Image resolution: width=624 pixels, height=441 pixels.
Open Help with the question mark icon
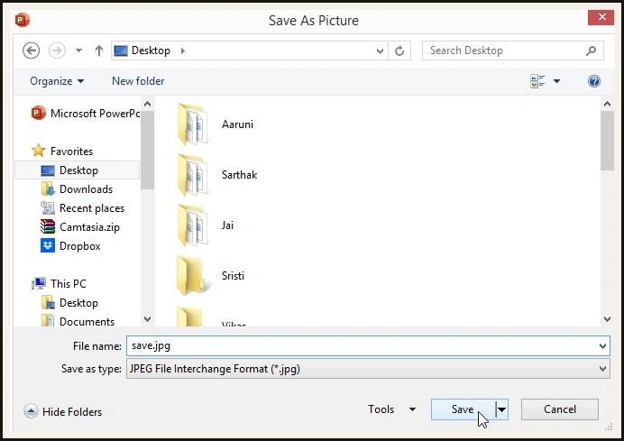point(594,81)
